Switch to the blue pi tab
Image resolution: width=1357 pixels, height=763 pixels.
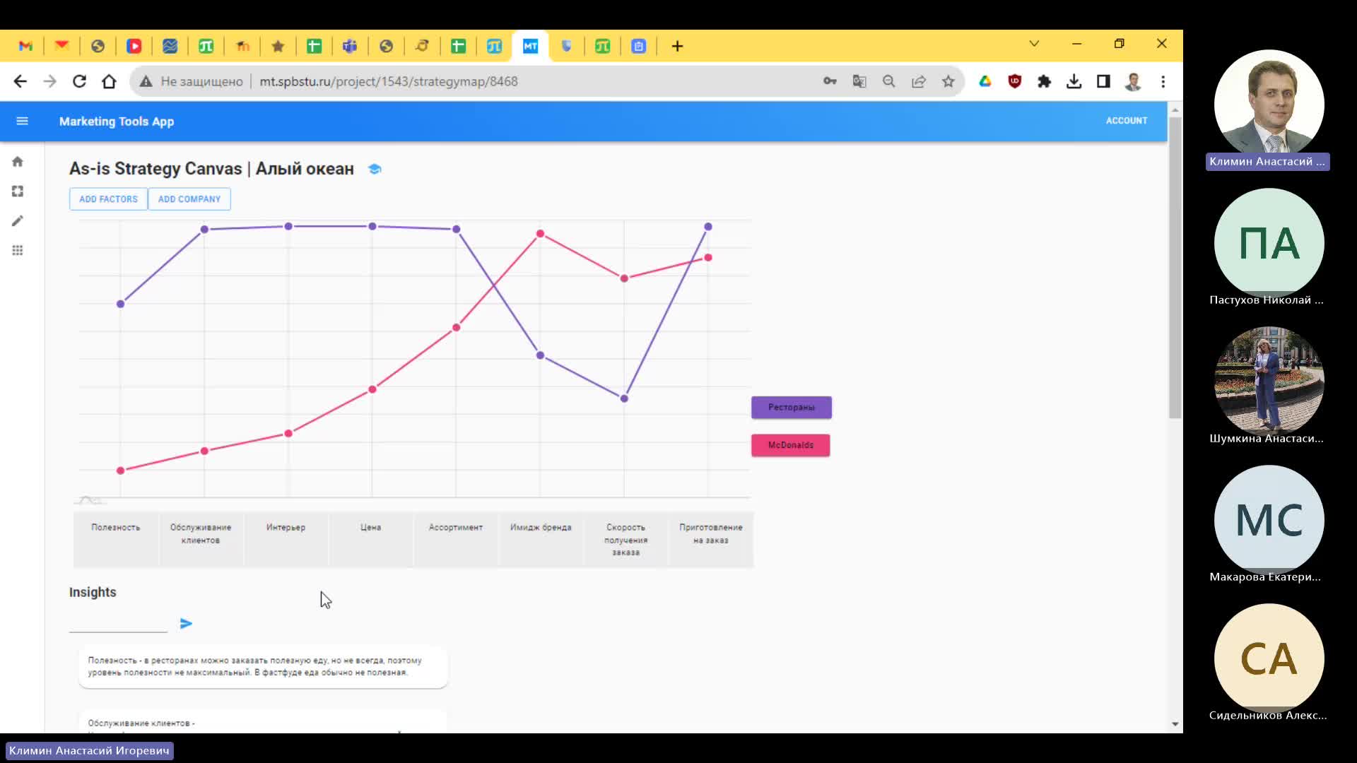click(494, 46)
